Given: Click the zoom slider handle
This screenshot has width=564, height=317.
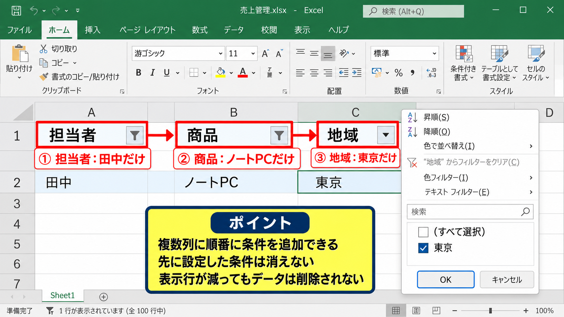Looking at the screenshot, I should tap(490, 310).
